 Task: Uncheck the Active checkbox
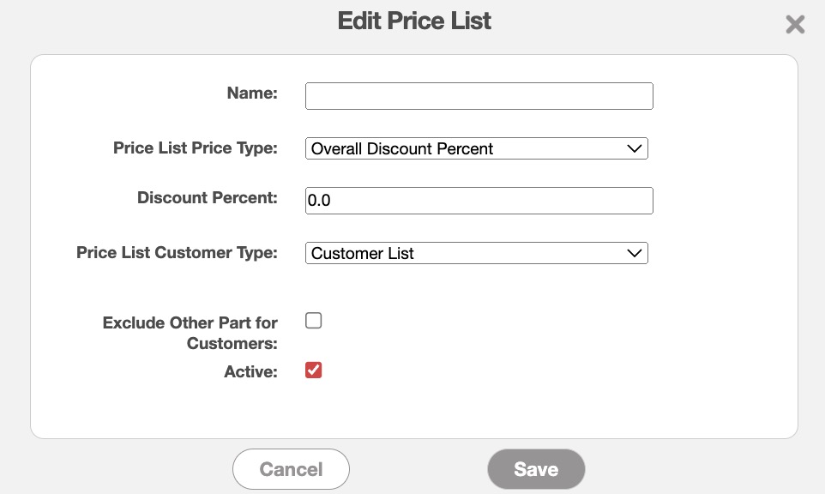click(314, 370)
